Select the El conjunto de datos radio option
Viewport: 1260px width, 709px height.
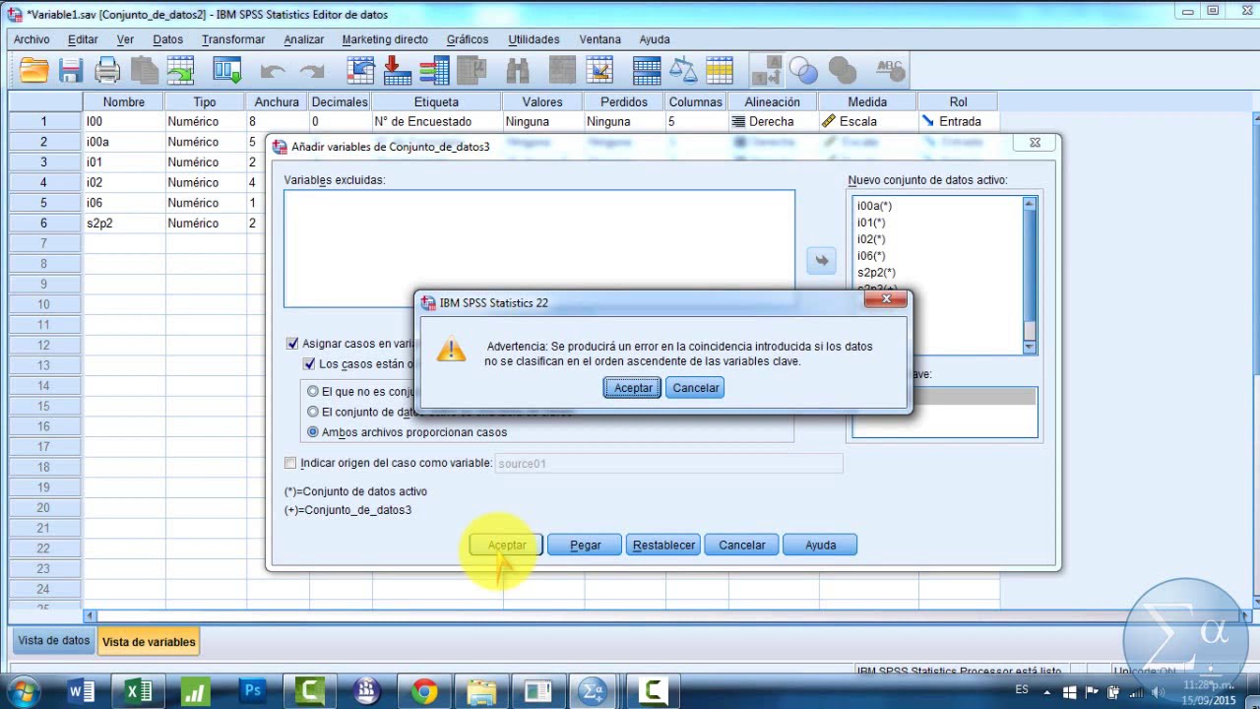coord(313,412)
